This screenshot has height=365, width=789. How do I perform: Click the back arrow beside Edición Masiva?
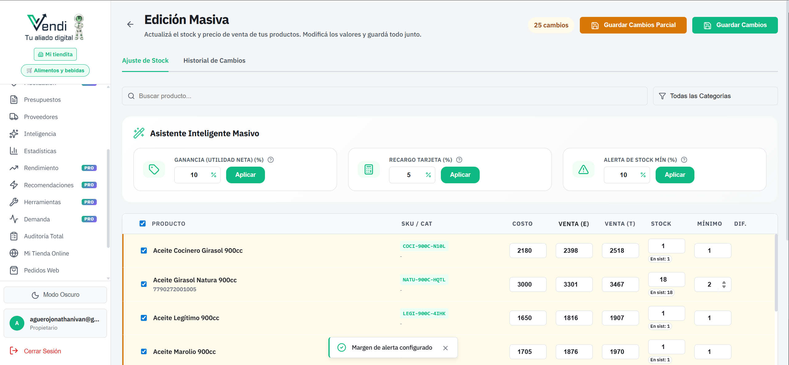pos(130,25)
